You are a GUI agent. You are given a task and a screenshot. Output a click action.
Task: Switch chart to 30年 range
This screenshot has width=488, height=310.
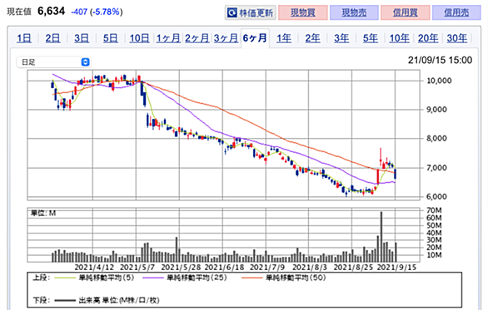(457, 38)
